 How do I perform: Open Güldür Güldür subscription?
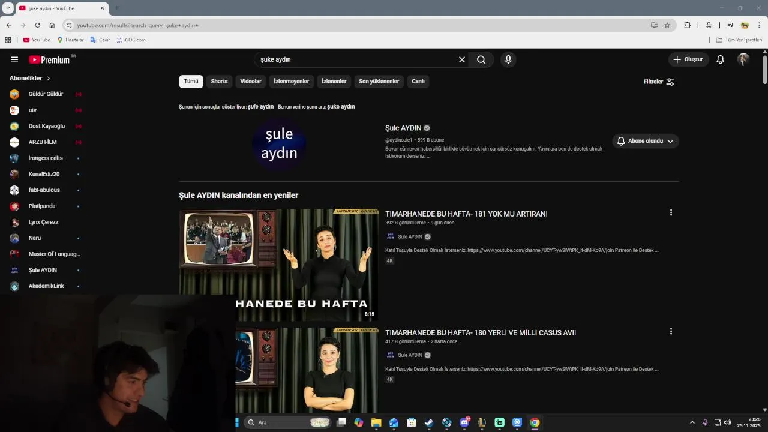(x=46, y=94)
